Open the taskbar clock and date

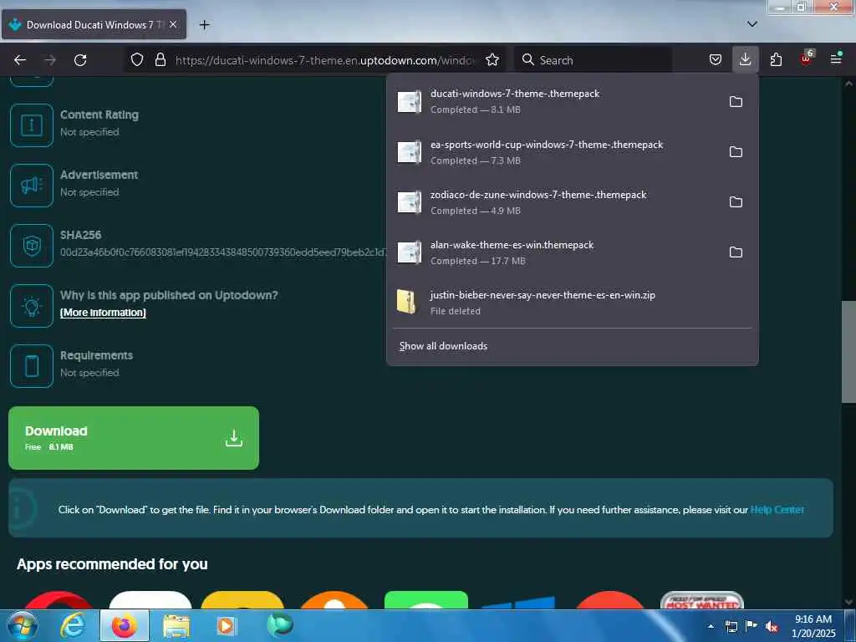point(813,626)
